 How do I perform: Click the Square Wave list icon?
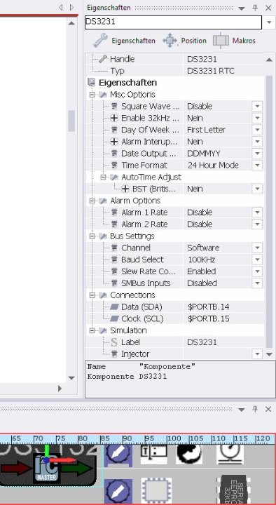pyautogui.click(x=114, y=107)
